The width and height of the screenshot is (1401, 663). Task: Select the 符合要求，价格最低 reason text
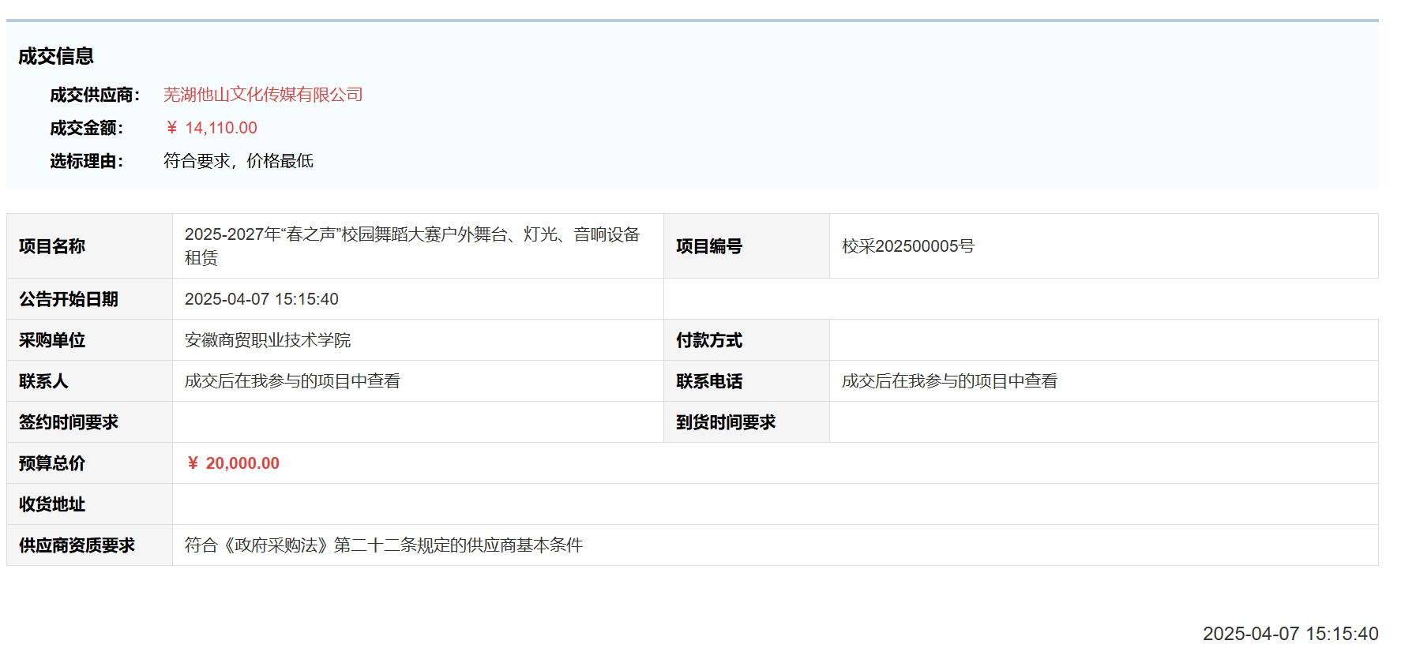[x=238, y=161]
